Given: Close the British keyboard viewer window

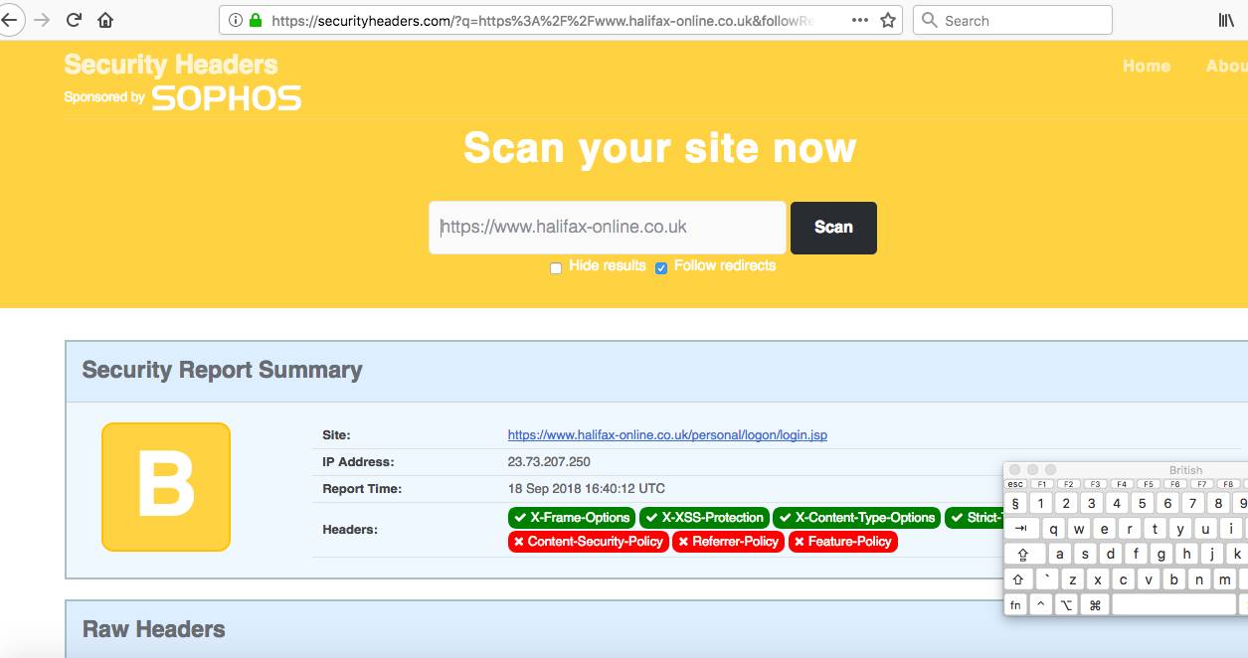Looking at the screenshot, I should pyautogui.click(x=1014, y=470).
